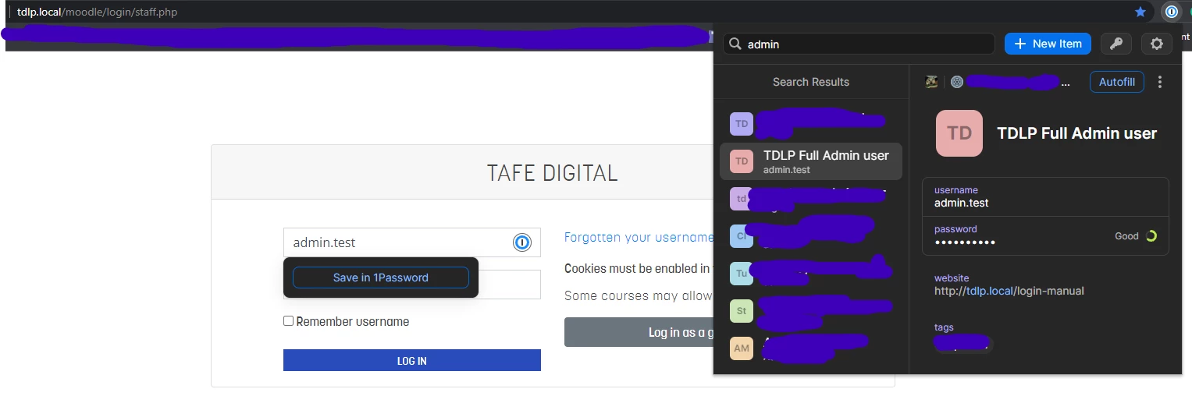Click the 1Password icon inside username field
Viewport: 1192px width, 396px height.
pyautogui.click(x=521, y=242)
